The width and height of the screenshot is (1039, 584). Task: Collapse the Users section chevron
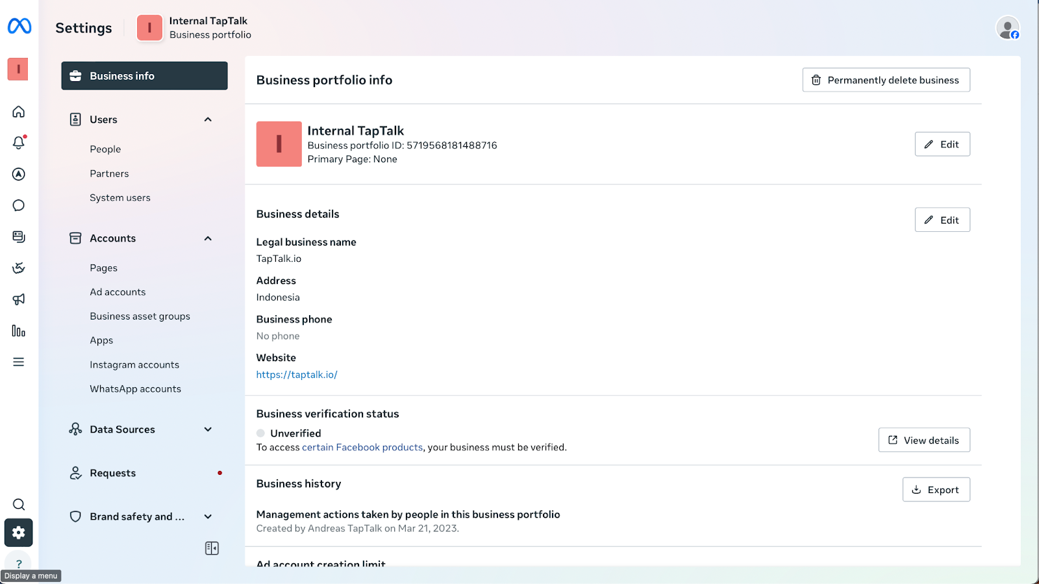click(x=208, y=120)
